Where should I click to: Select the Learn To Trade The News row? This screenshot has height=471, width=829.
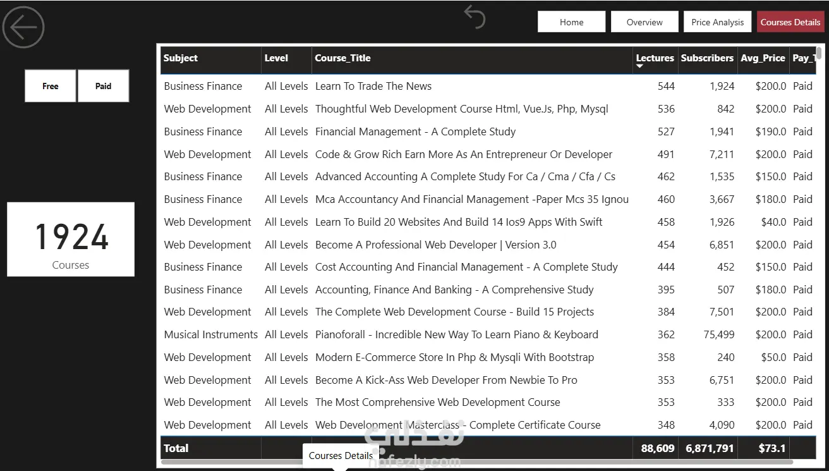[x=488, y=86]
